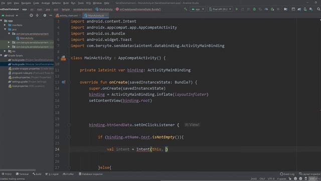Click the 4 spaces indent setting

click(282, 179)
